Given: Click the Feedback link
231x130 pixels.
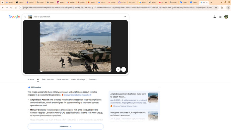Looking at the screenshot, I should point(92,79).
